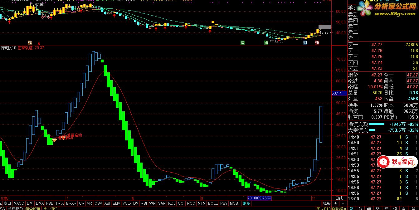
Task: Open the PSY indicator tab
Action: click(224, 203)
